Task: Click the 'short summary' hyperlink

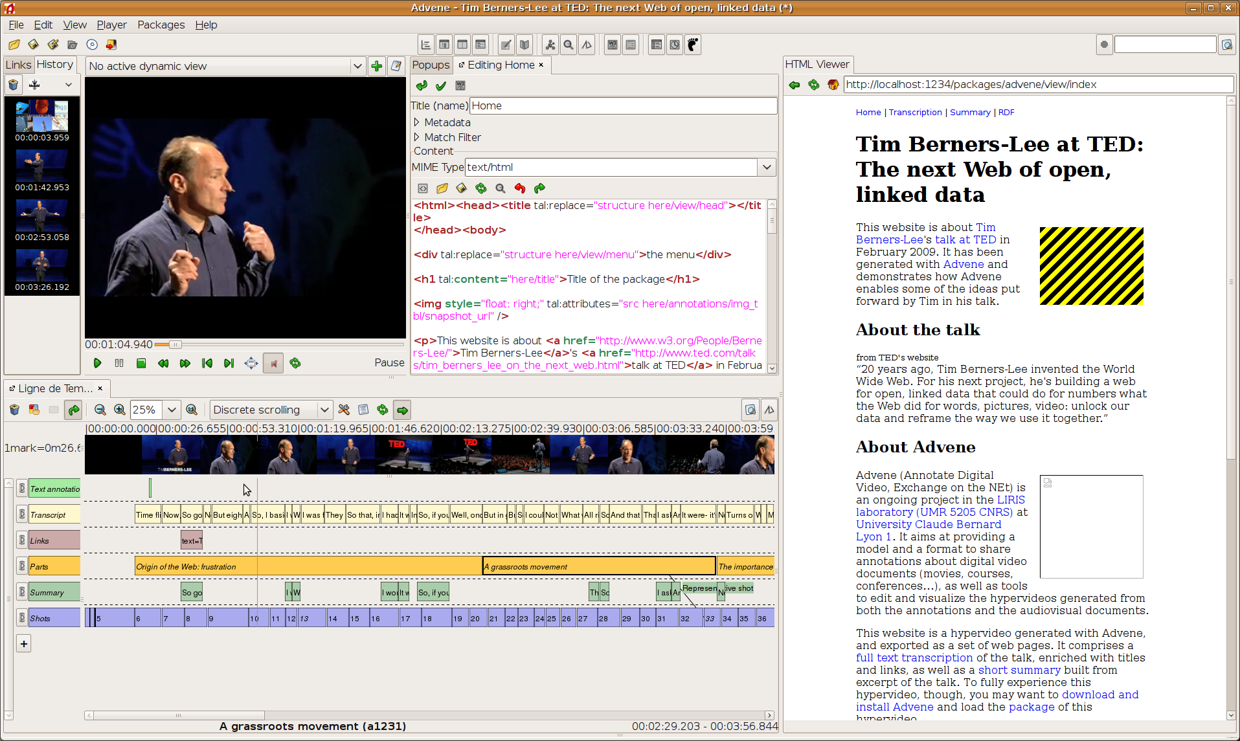Action: pos(1019,670)
